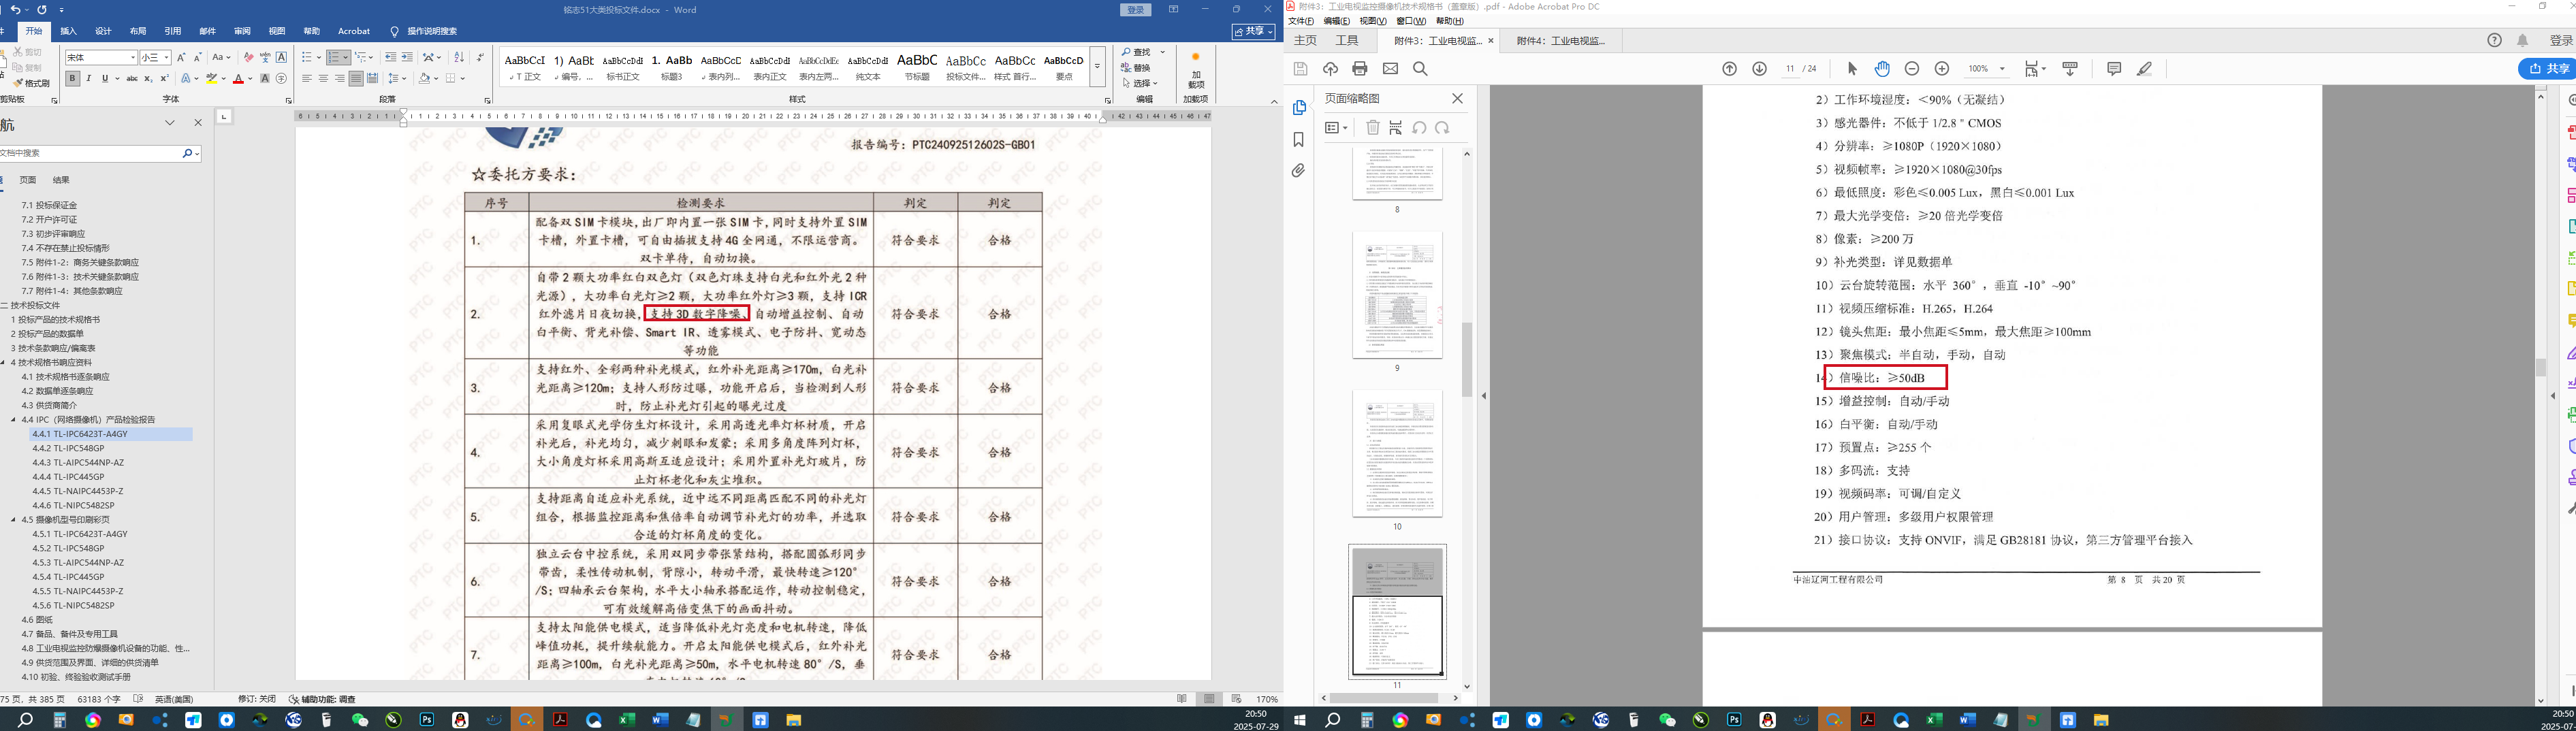This screenshot has width=2576, height=731.
Task: Open the font size dropdown showing 小三
Action: tap(166, 58)
